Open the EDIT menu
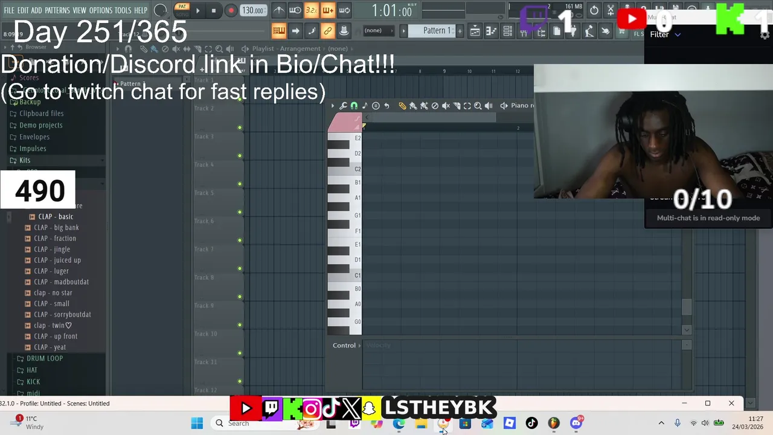Image resolution: width=773 pixels, height=435 pixels. pos(23,10)
